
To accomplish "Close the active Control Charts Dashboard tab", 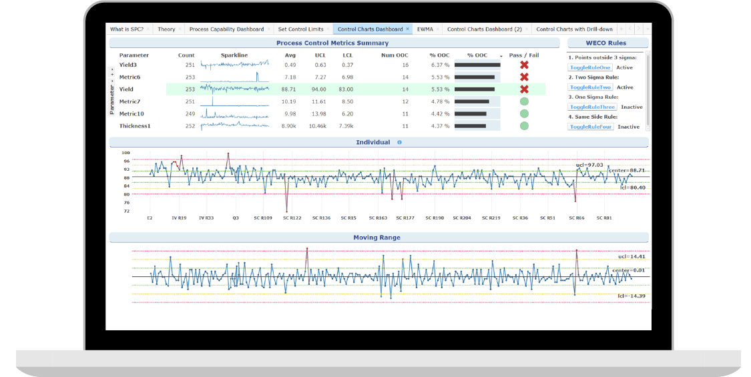I will point(408,29).
